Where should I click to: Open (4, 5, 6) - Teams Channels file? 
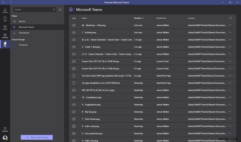pyautogui.click(x=107, y=40)
